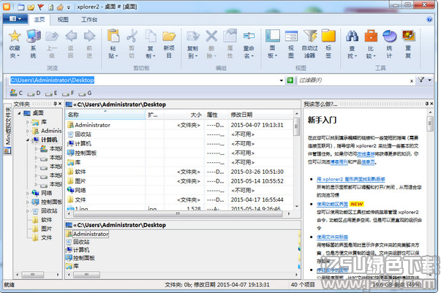Image resolution: width=441 pixels, height=293 pixels.
Task: Select the Administrator row in upper list
Action: point(179,125)
